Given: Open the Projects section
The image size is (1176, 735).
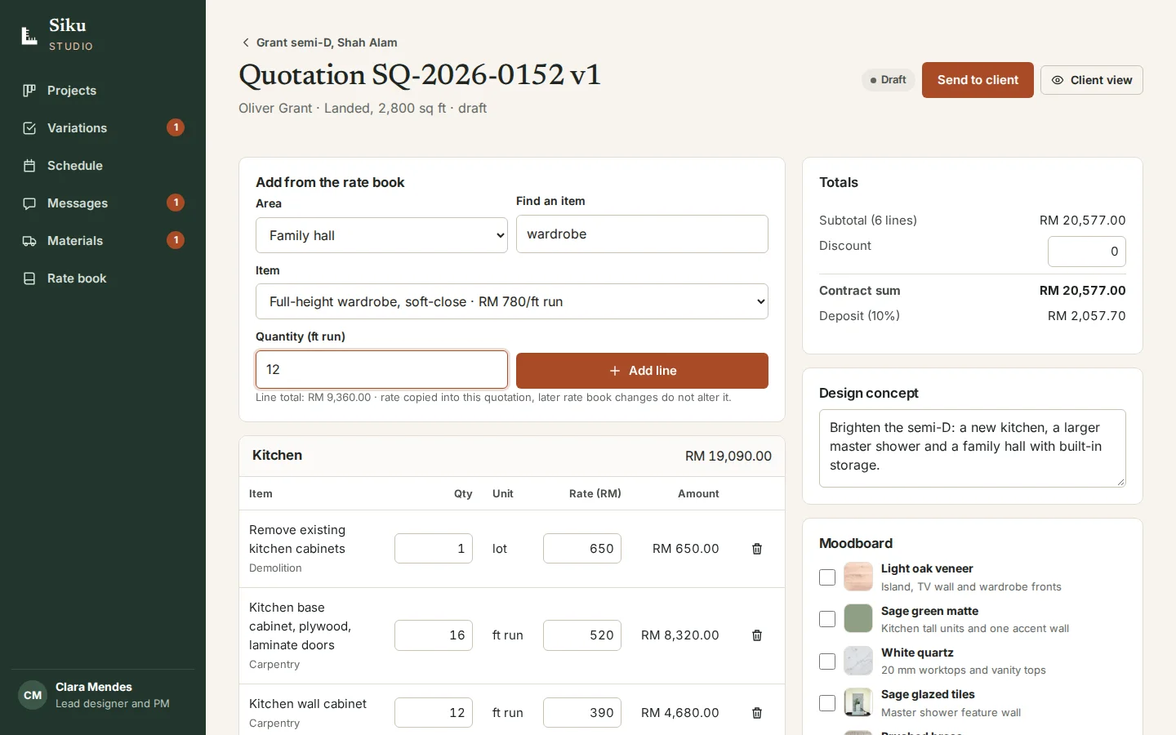Looking at the screenshot, I should tap(103, 91).
